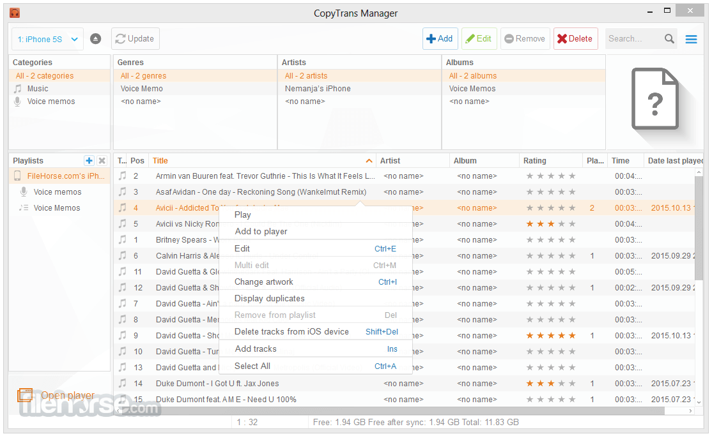Click the Open player link
The height and width of the screenshot is (436, 712).
point(56,395)
